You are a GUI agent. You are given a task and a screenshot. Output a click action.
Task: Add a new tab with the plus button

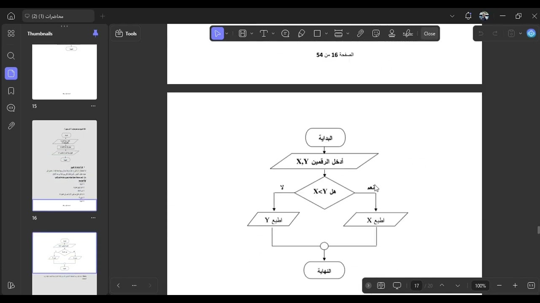(x=103, y=16)
